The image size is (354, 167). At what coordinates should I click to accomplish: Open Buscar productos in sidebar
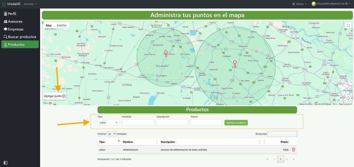(x=20, y=37)
